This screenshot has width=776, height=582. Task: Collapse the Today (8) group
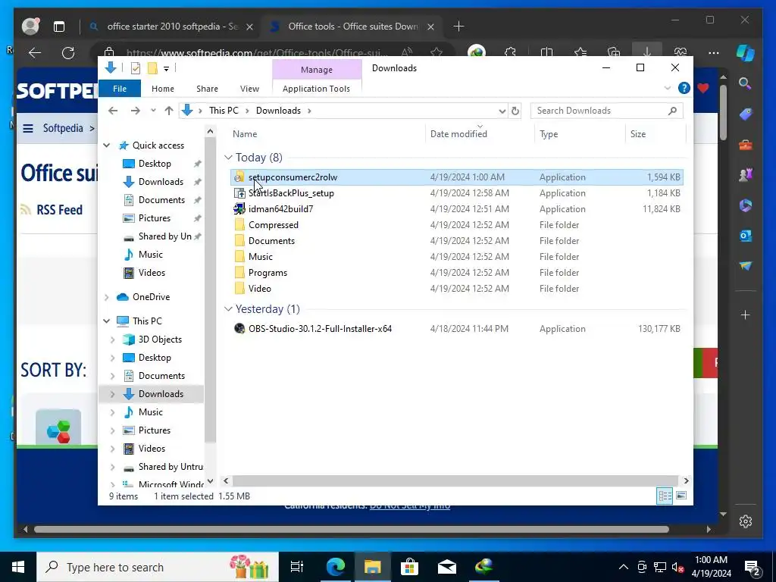(228, 158)
